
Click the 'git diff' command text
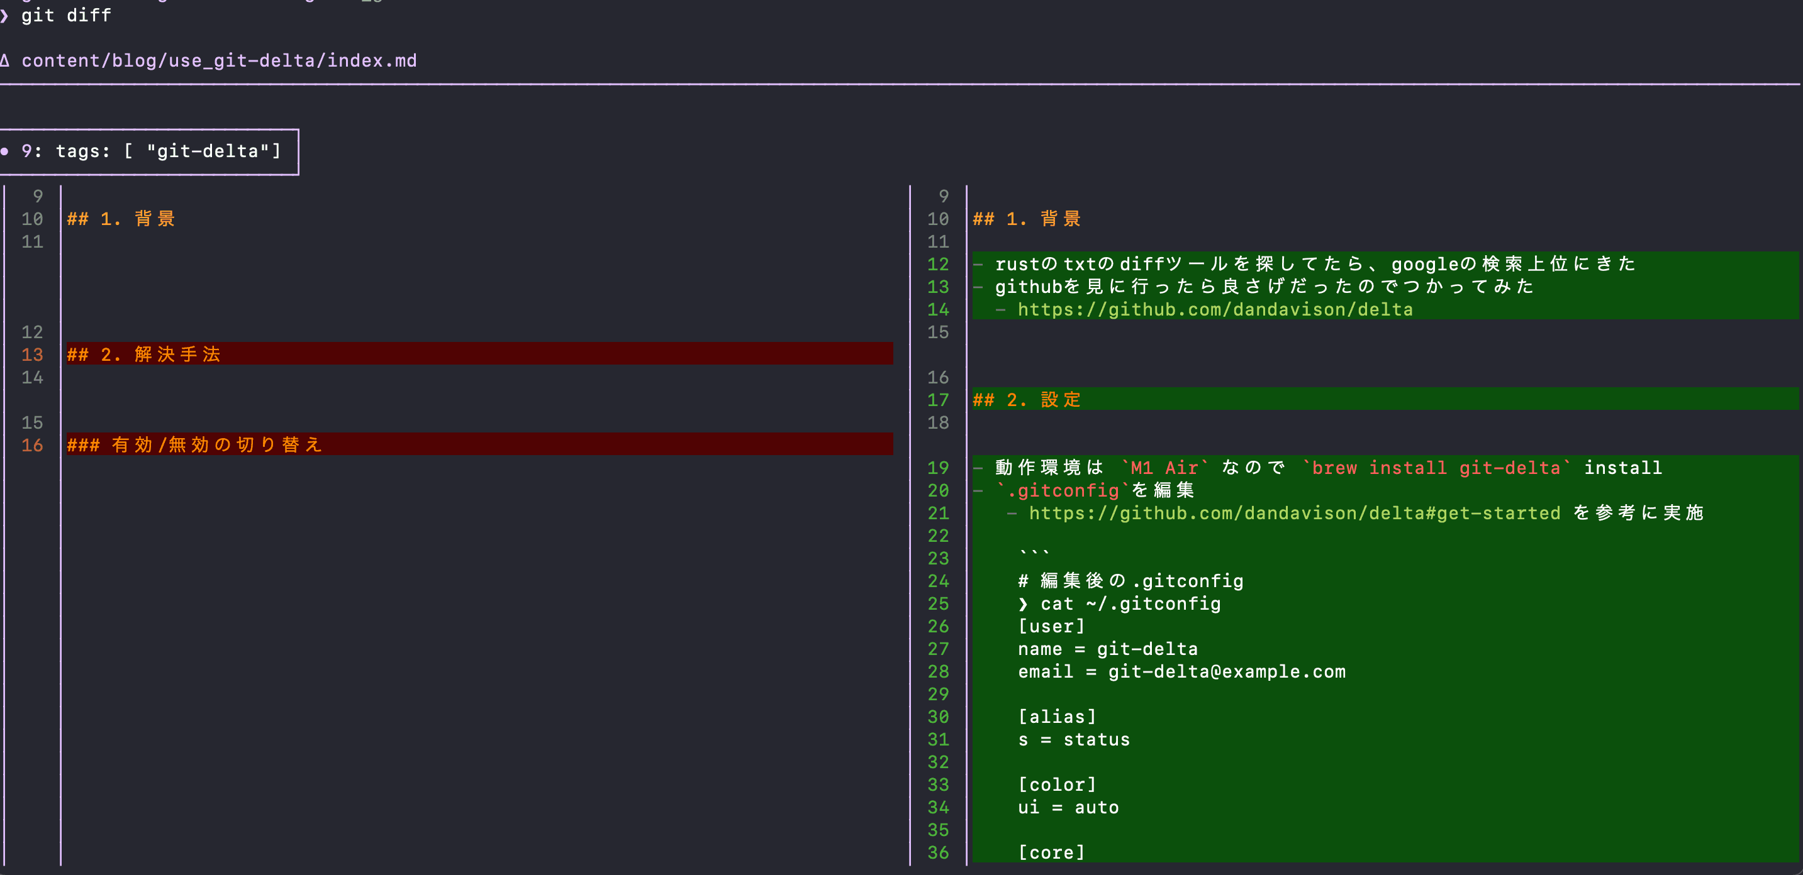[x=66, y=15]
